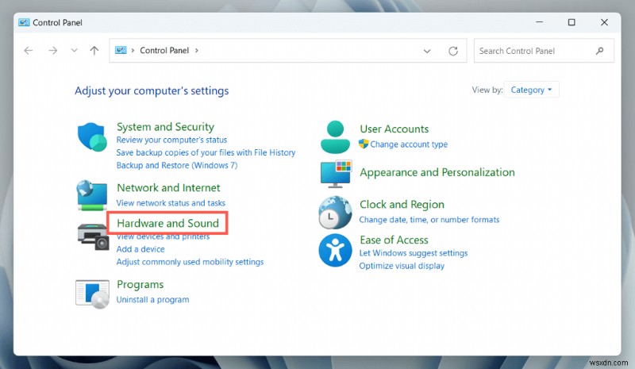The image size is (635, 369).
Task: Click the Forward arrow in navigation bar
Action: point(52,51)
